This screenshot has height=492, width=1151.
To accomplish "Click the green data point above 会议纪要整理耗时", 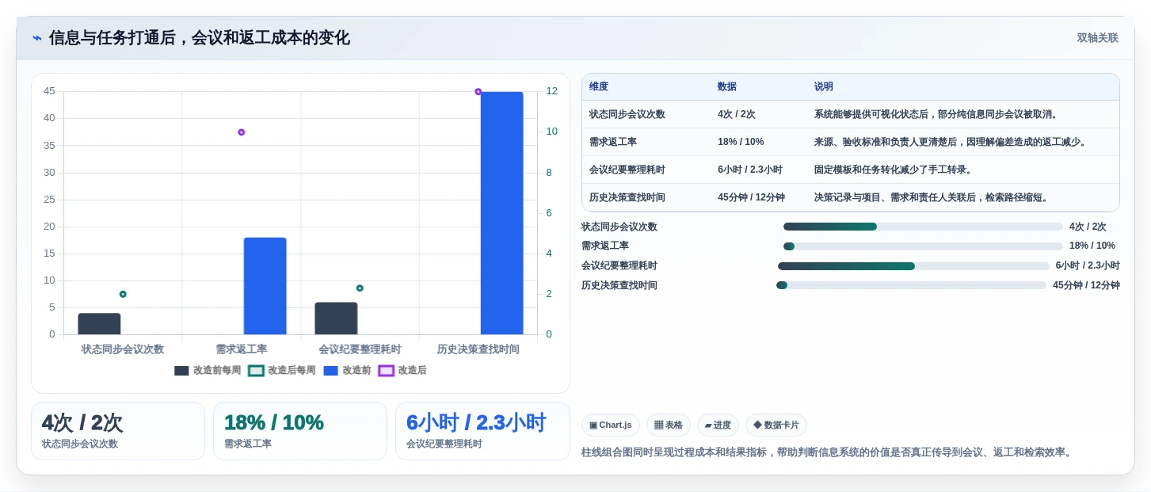I will click(360, 288).
